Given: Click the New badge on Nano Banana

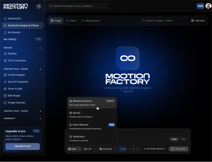Looking at the screenshot, I should point(111,125).
